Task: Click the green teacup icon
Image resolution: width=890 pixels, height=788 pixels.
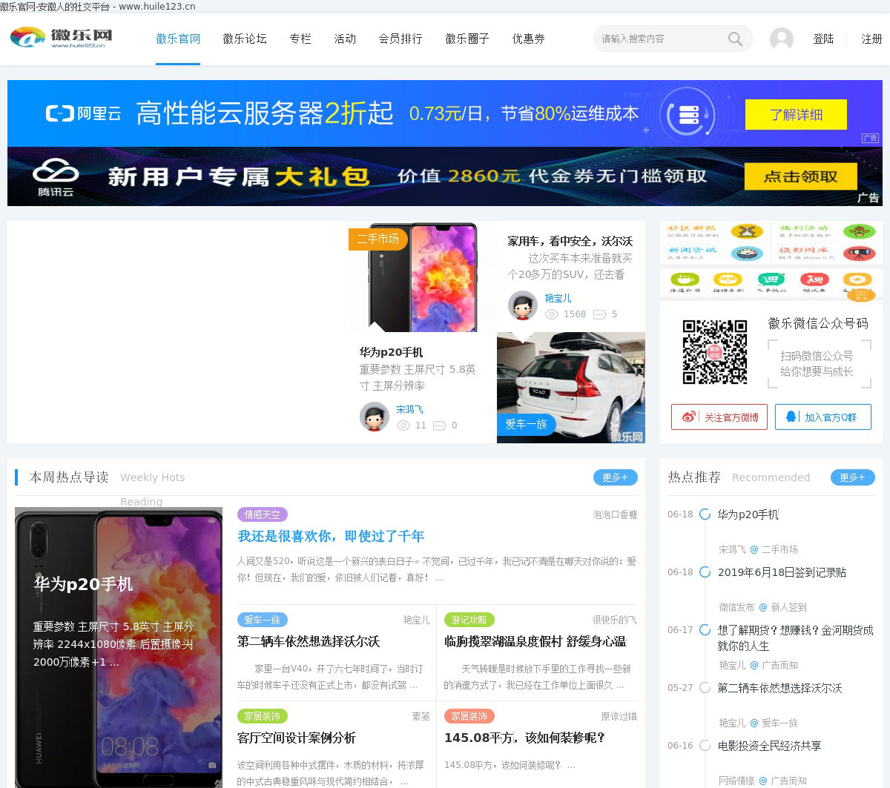Action: click(683, 280)
